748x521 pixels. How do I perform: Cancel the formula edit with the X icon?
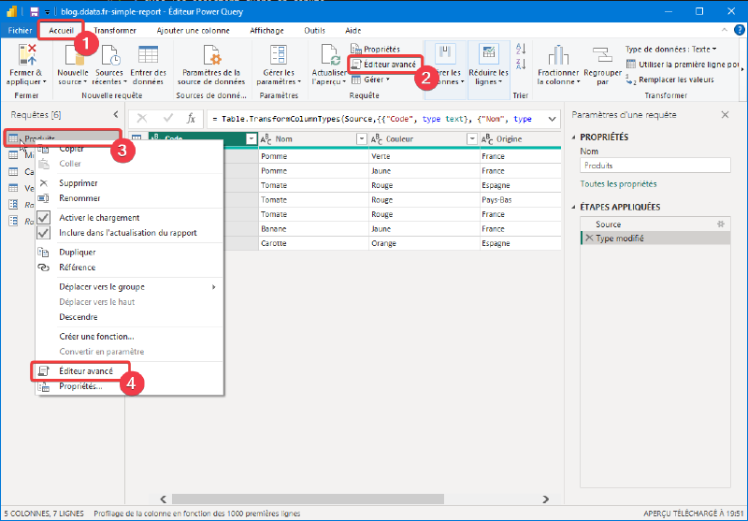(x=142, y=118)
